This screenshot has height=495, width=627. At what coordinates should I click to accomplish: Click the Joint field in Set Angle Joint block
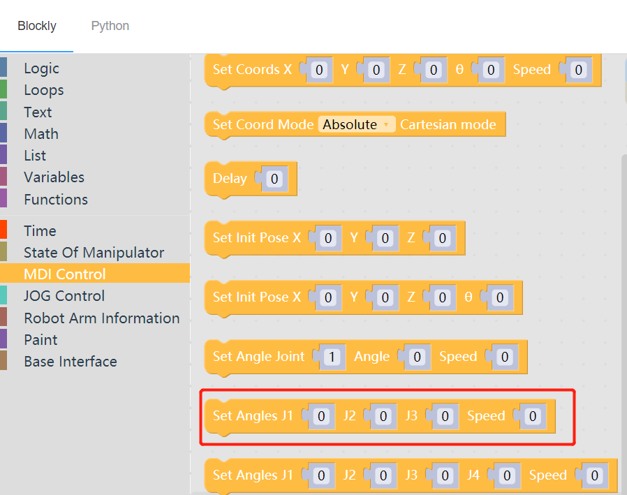pyautogui.click(x=332, y=356)
